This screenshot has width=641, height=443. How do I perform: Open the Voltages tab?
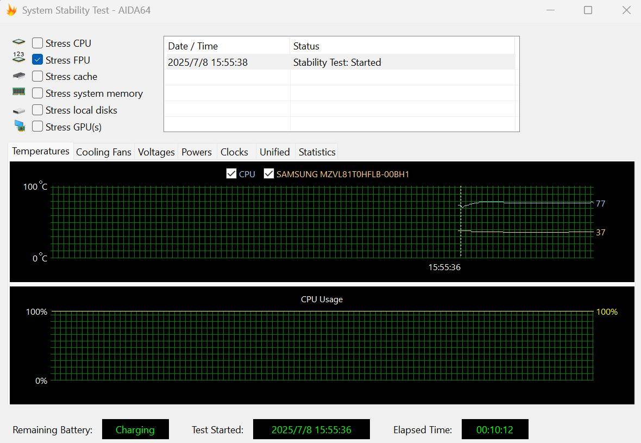pyautogui.click(x=156, y=152)
